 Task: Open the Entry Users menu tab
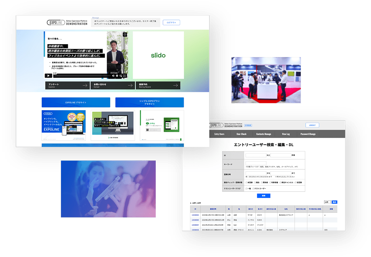point(219,134)
